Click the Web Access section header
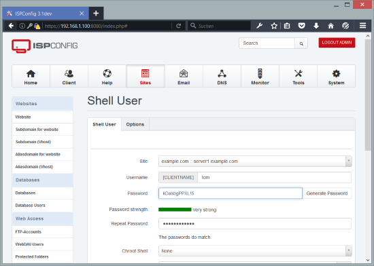The width and height of the screenshot is (374, 266). pos(42,218)
